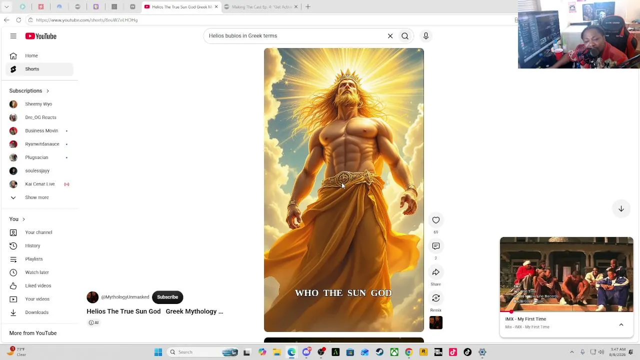
Task: Open Ryanwitdasauce subscription channel
Action: click(40, 144)
